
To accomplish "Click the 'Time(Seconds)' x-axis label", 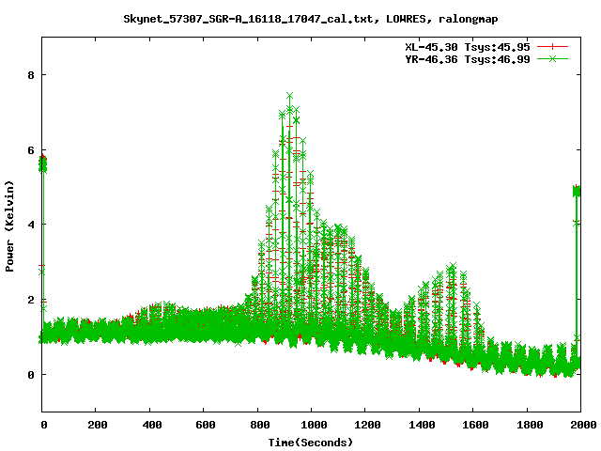I will click(311, 443).
